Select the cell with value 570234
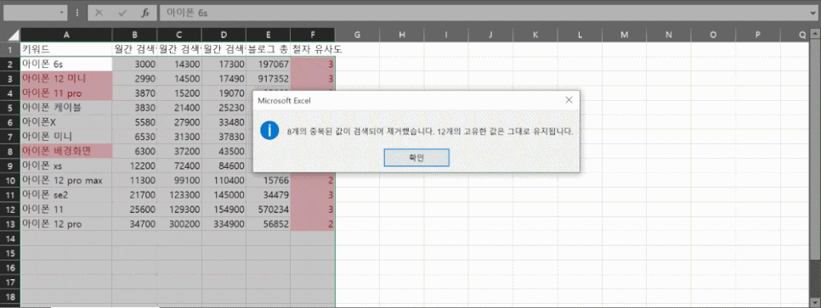This screenshot has height=308, width=821. tap(268, 210)
